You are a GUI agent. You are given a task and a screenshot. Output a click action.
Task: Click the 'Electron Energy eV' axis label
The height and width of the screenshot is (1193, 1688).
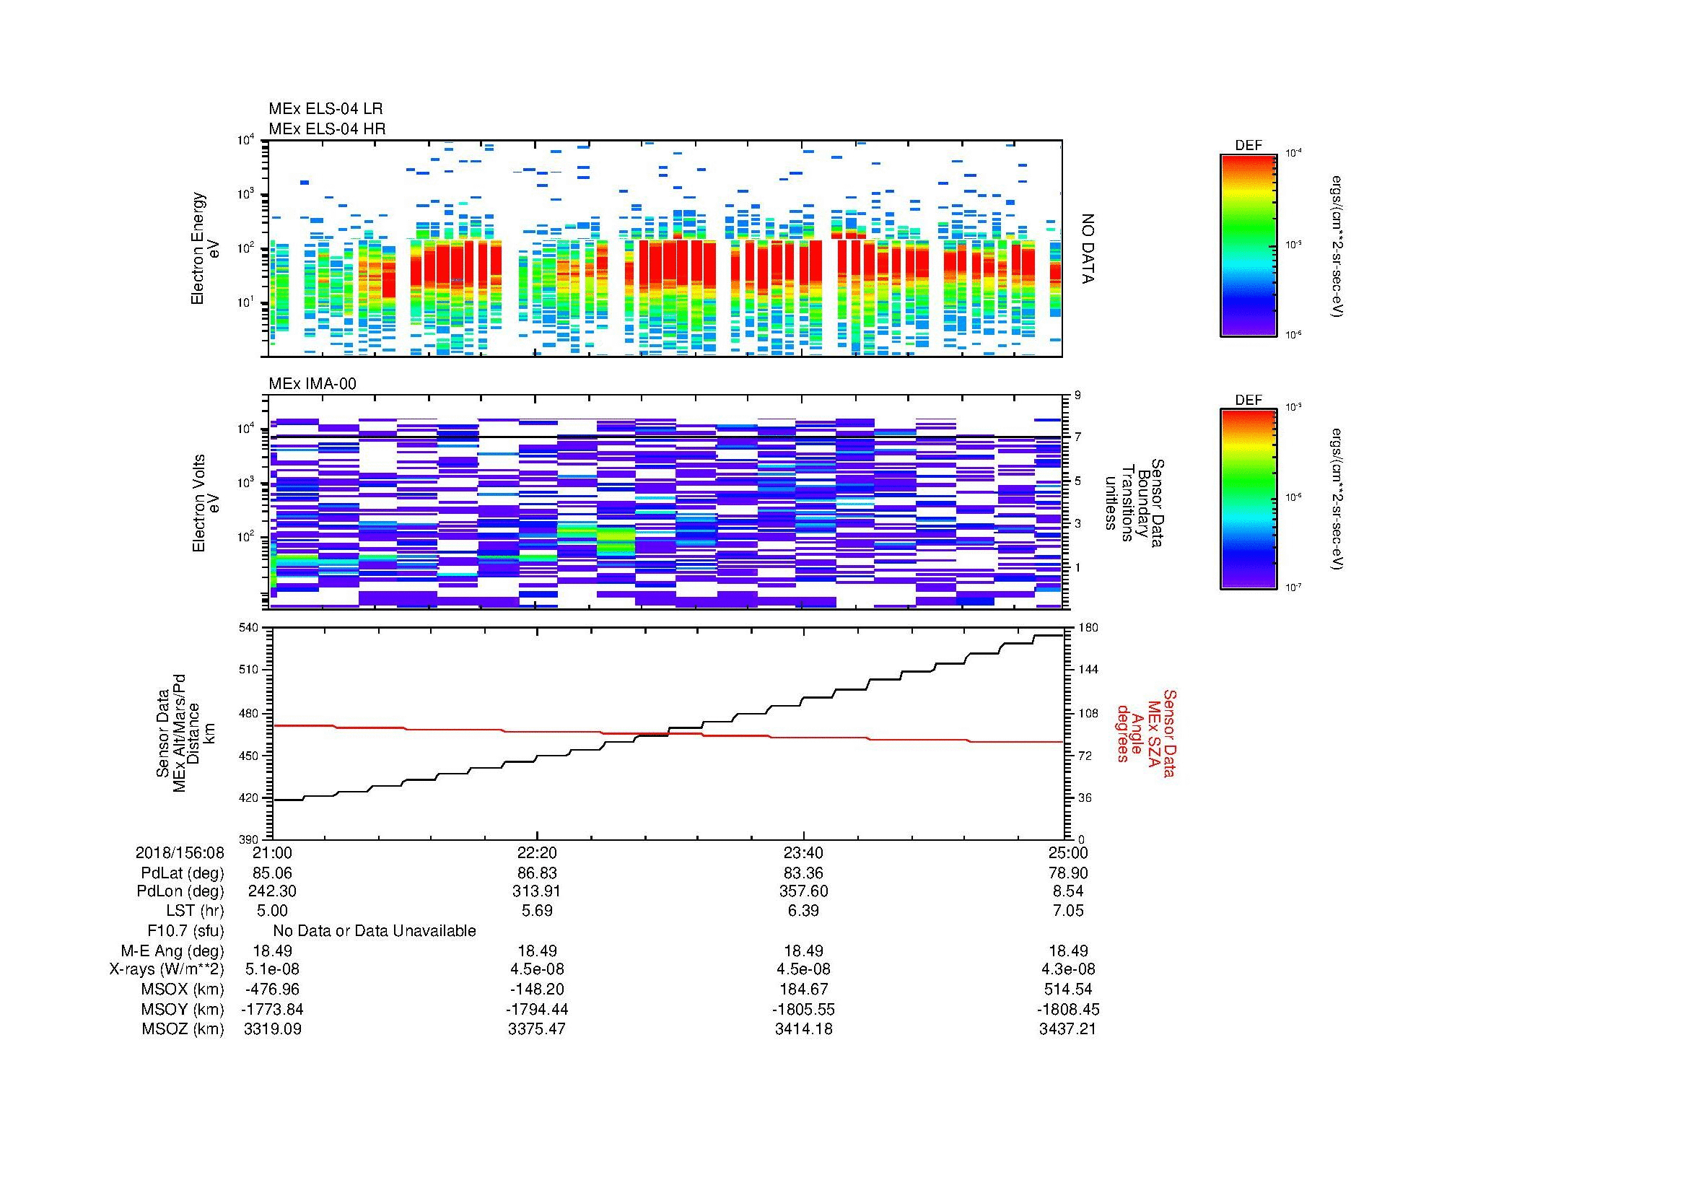(x=206, y=248)
